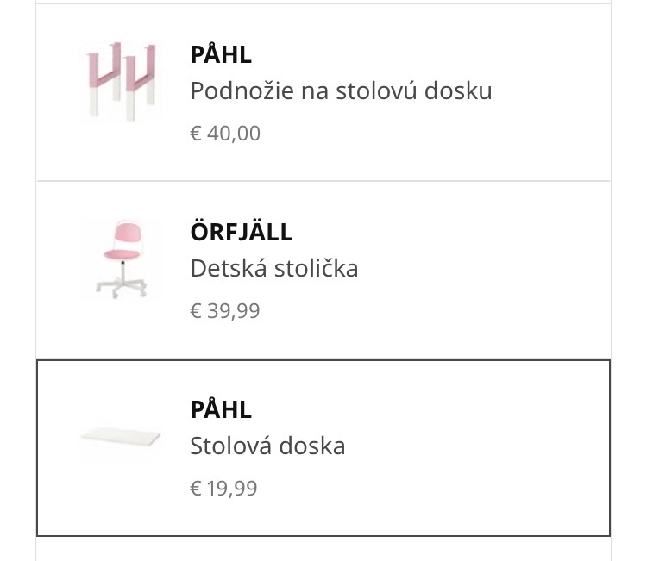The width and height of the screenshot is (647, 561).
Task: Click the partially visible row below Stolová doska
Action: 323,550
